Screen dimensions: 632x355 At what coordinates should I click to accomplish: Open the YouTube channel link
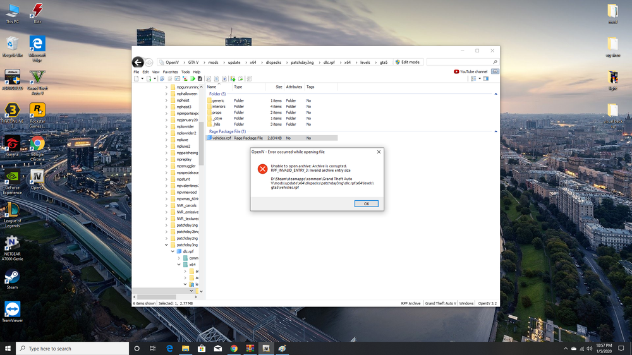click(x=471, y=71)
